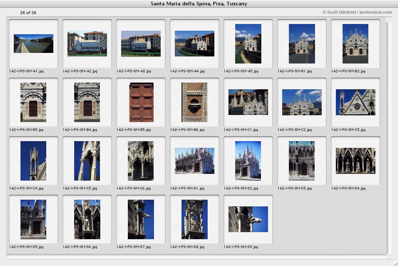Select the file name "1A2-I-PS-SM-D6.jpg"

tap(80, 247)
